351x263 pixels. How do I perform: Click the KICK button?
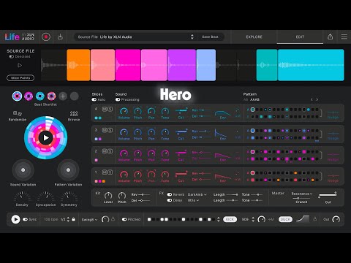(230, 219)
